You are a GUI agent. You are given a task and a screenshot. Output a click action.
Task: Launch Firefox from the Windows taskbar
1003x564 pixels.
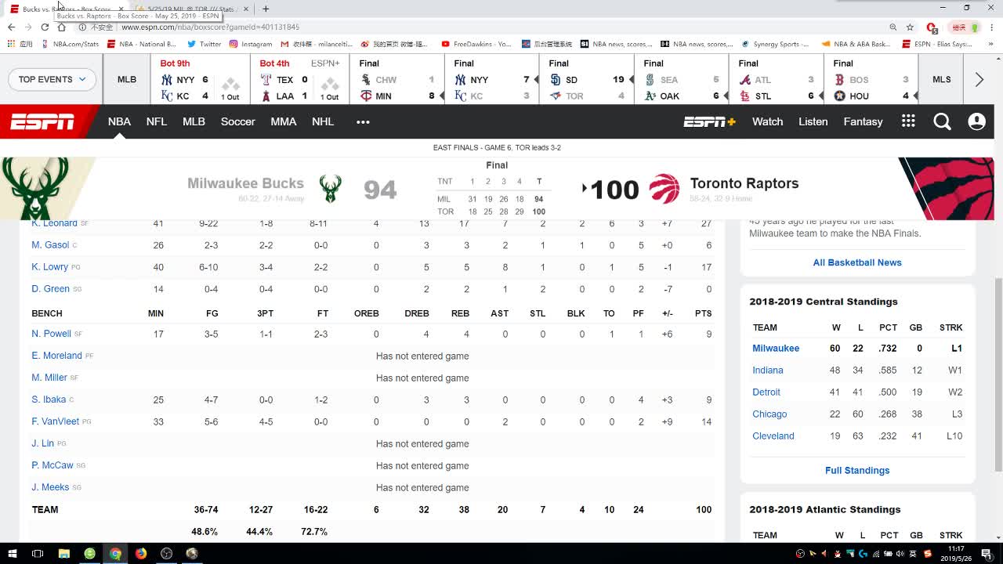tap(141, 554)
